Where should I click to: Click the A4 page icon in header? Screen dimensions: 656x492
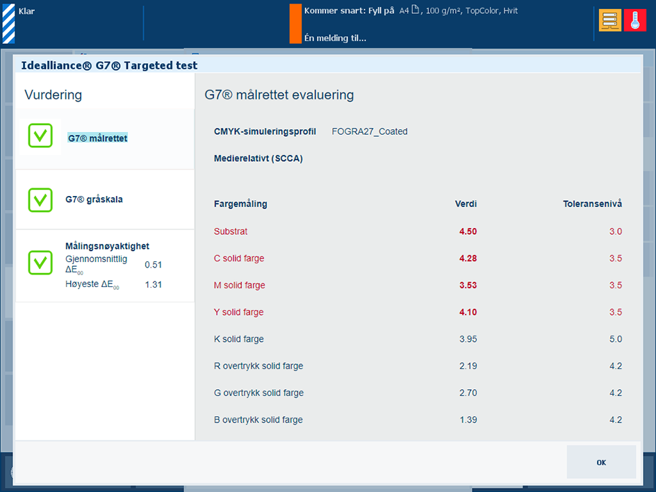click(x=416, y=10)
